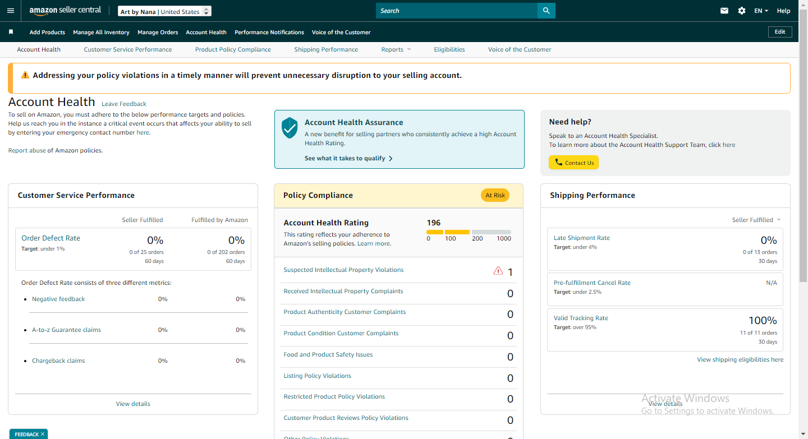
Task: Open the Pre-fulfillment Cancel Rate link
Action: coord(592,283)
